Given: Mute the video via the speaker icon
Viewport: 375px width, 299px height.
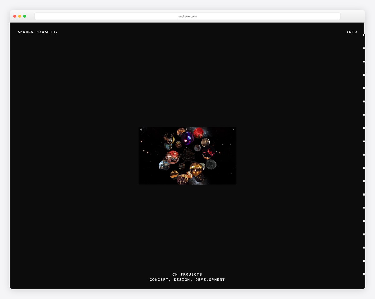Looking at the screenshot, I should [141, 129].
